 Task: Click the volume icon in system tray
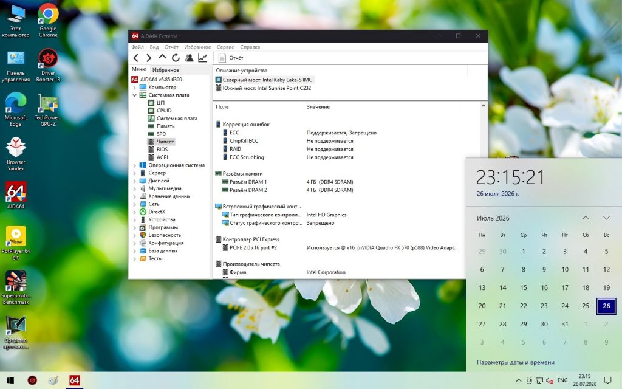point(549,380)
